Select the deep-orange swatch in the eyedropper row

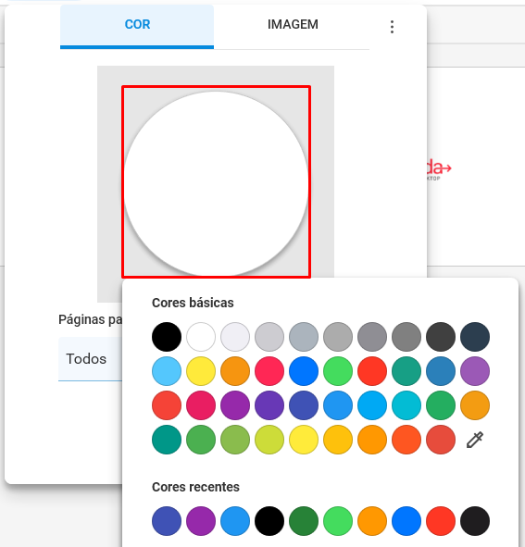[406, 440]
